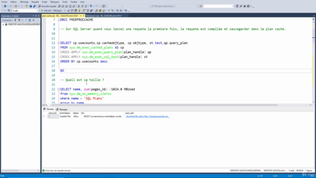
Task: Pin the object explorer panel
Action: tap(36, 16)
